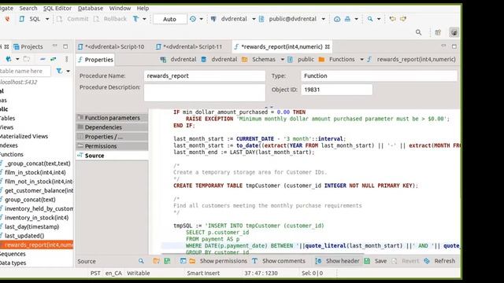Click the database dashboard icon in toolbar
This screenshot has height=283, width=504.
point(337,19)
